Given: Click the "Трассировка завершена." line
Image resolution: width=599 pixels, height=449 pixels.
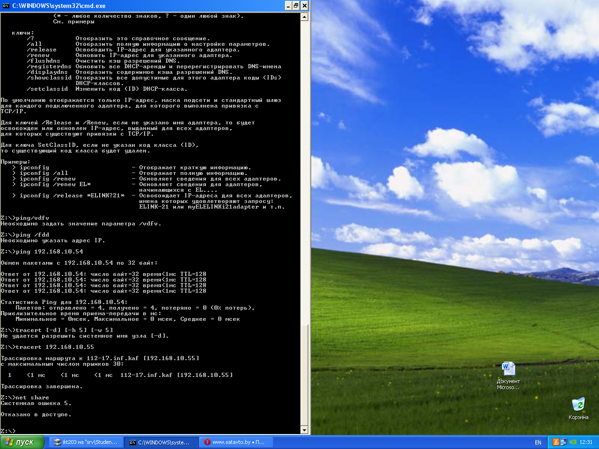Looking at the screenshot, I should pos(42,386).
